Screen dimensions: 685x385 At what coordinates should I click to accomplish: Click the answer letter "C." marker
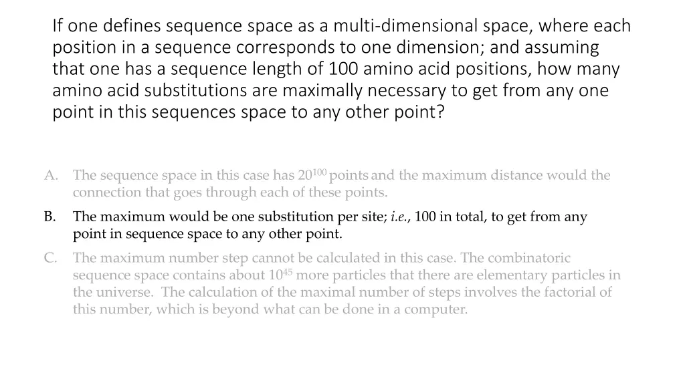tap(52, 259)
